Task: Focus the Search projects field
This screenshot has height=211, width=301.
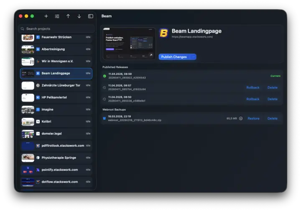Action: pyautogui.click(x=56, y=29)
